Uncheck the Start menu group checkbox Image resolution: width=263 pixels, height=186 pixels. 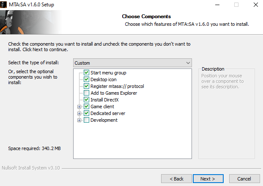pos(87,73)
